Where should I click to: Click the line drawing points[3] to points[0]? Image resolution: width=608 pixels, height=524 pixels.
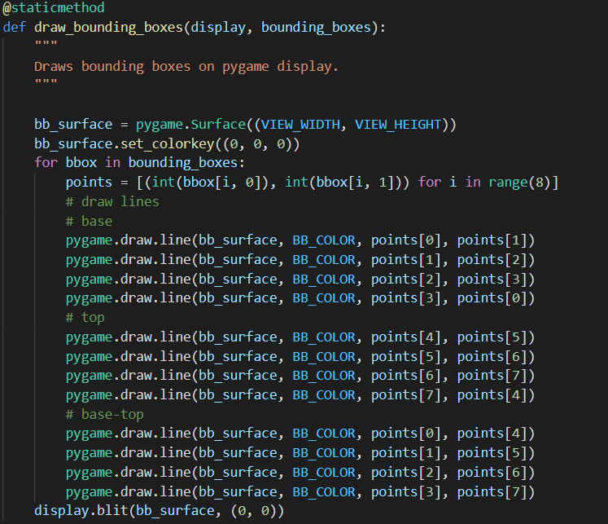tap(300, 298)
